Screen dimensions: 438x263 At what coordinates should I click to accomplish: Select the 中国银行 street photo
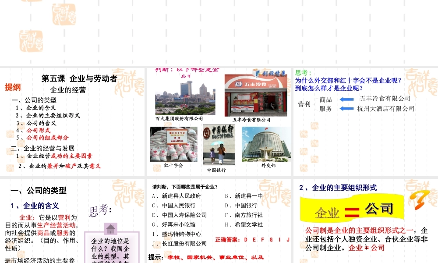pyautogui.click(x=219, y=145)
